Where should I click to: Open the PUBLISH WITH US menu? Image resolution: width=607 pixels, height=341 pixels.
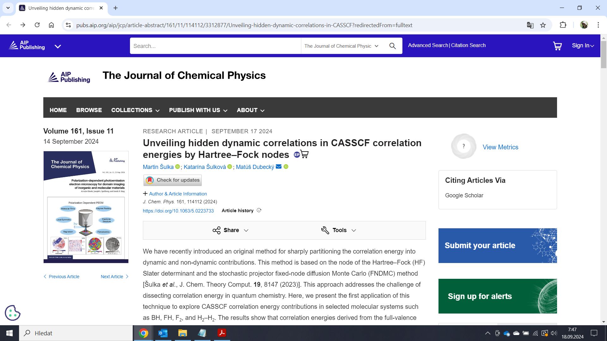pos(198,110)
